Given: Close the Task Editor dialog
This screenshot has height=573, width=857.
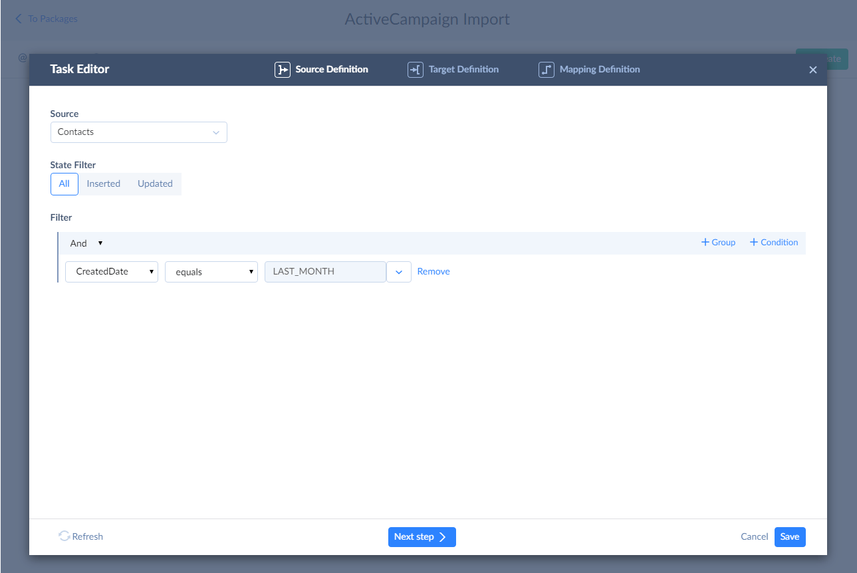Looking at the screenshot, I should click(x=812, y=70).
